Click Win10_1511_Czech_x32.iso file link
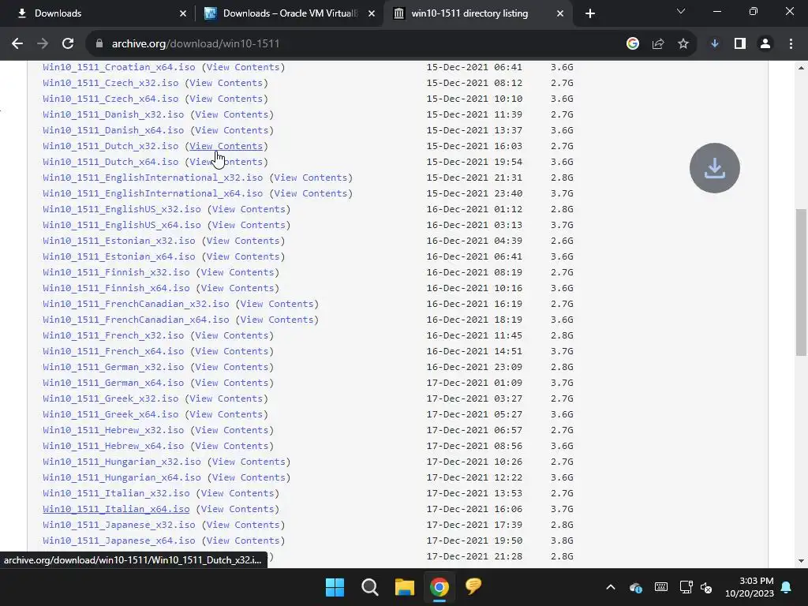808x606 pixels. coord(110,82)
